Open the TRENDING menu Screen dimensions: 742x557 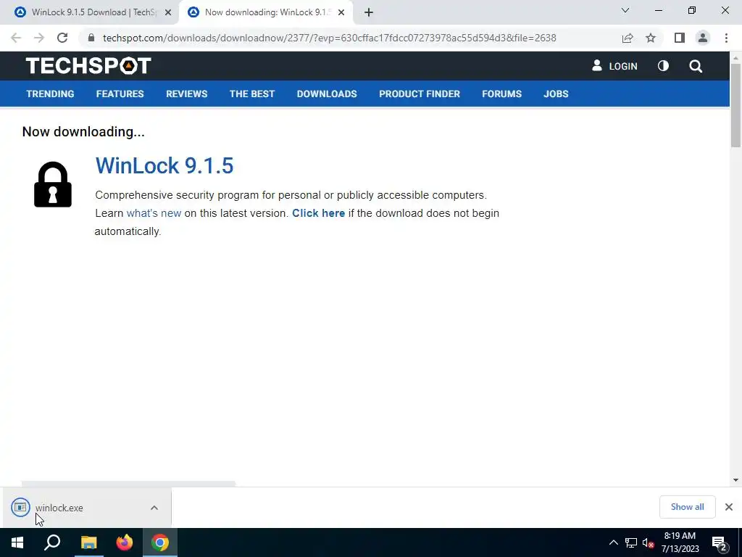tap(50, 94)
